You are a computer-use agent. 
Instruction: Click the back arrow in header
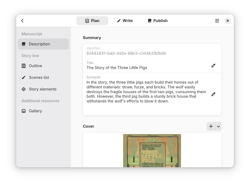[23, 21]
